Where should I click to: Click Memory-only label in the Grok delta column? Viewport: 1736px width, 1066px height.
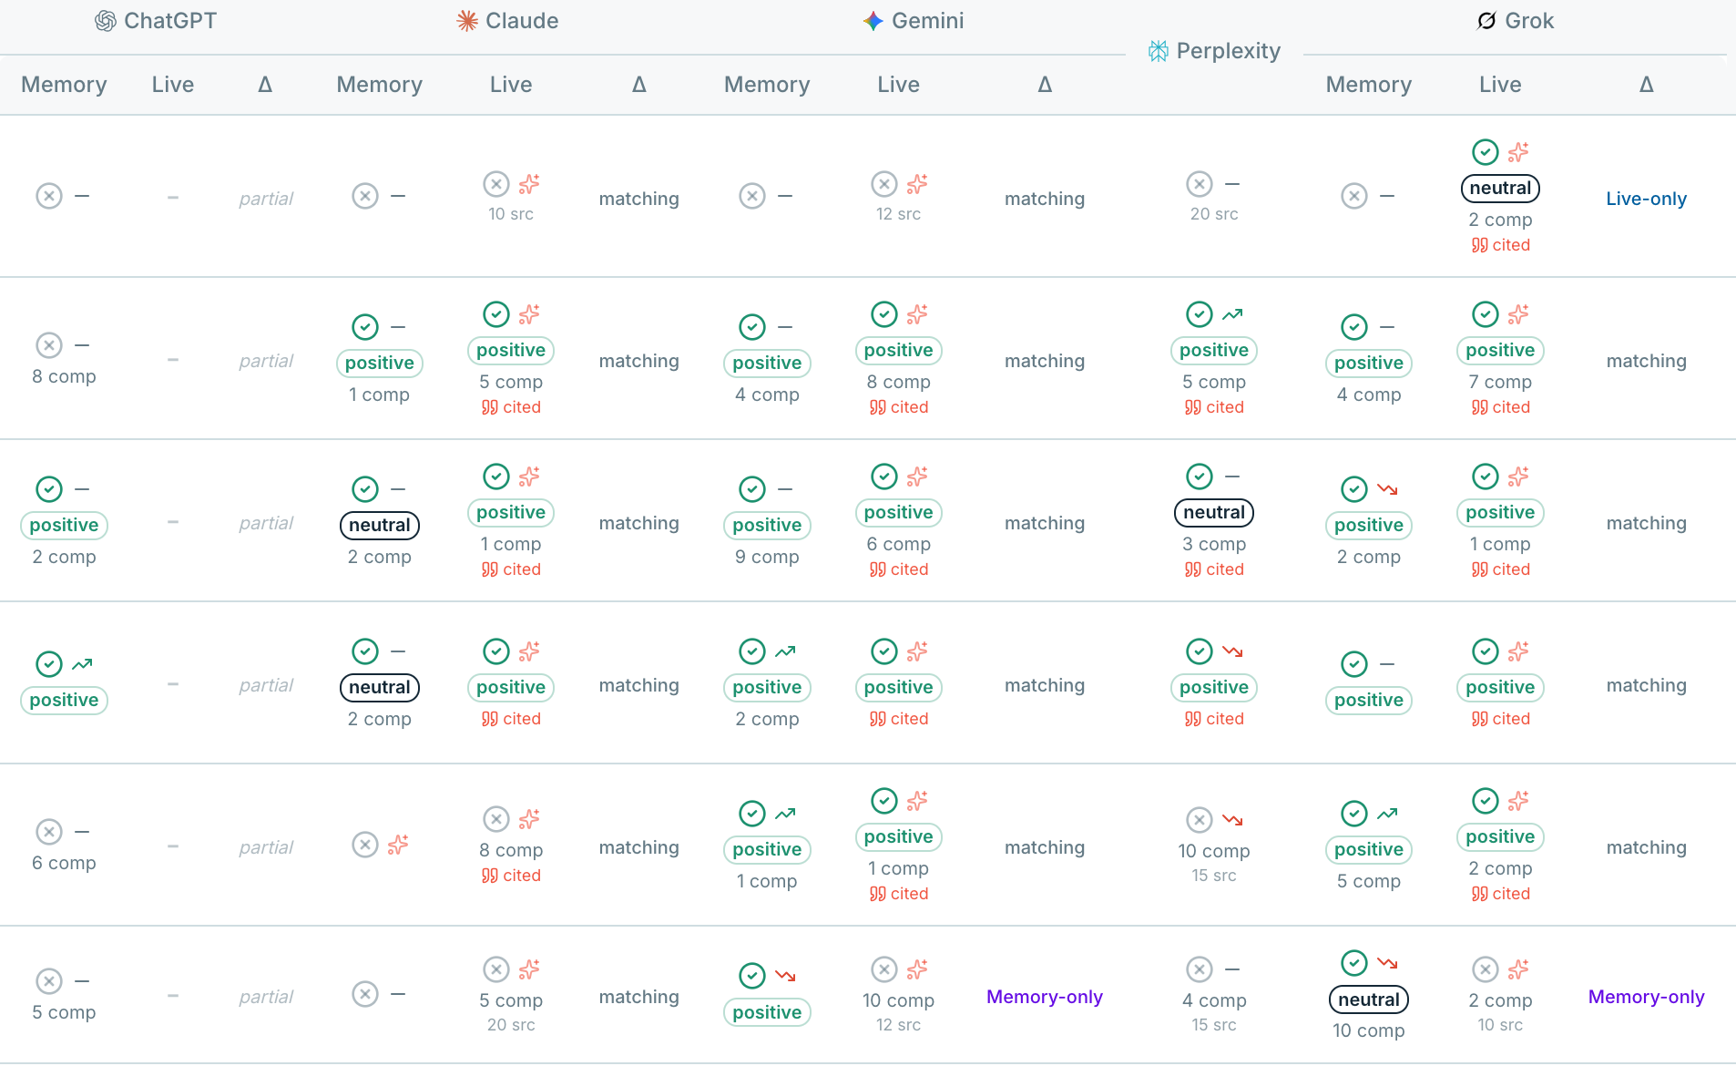click(x=1646, y=997)
